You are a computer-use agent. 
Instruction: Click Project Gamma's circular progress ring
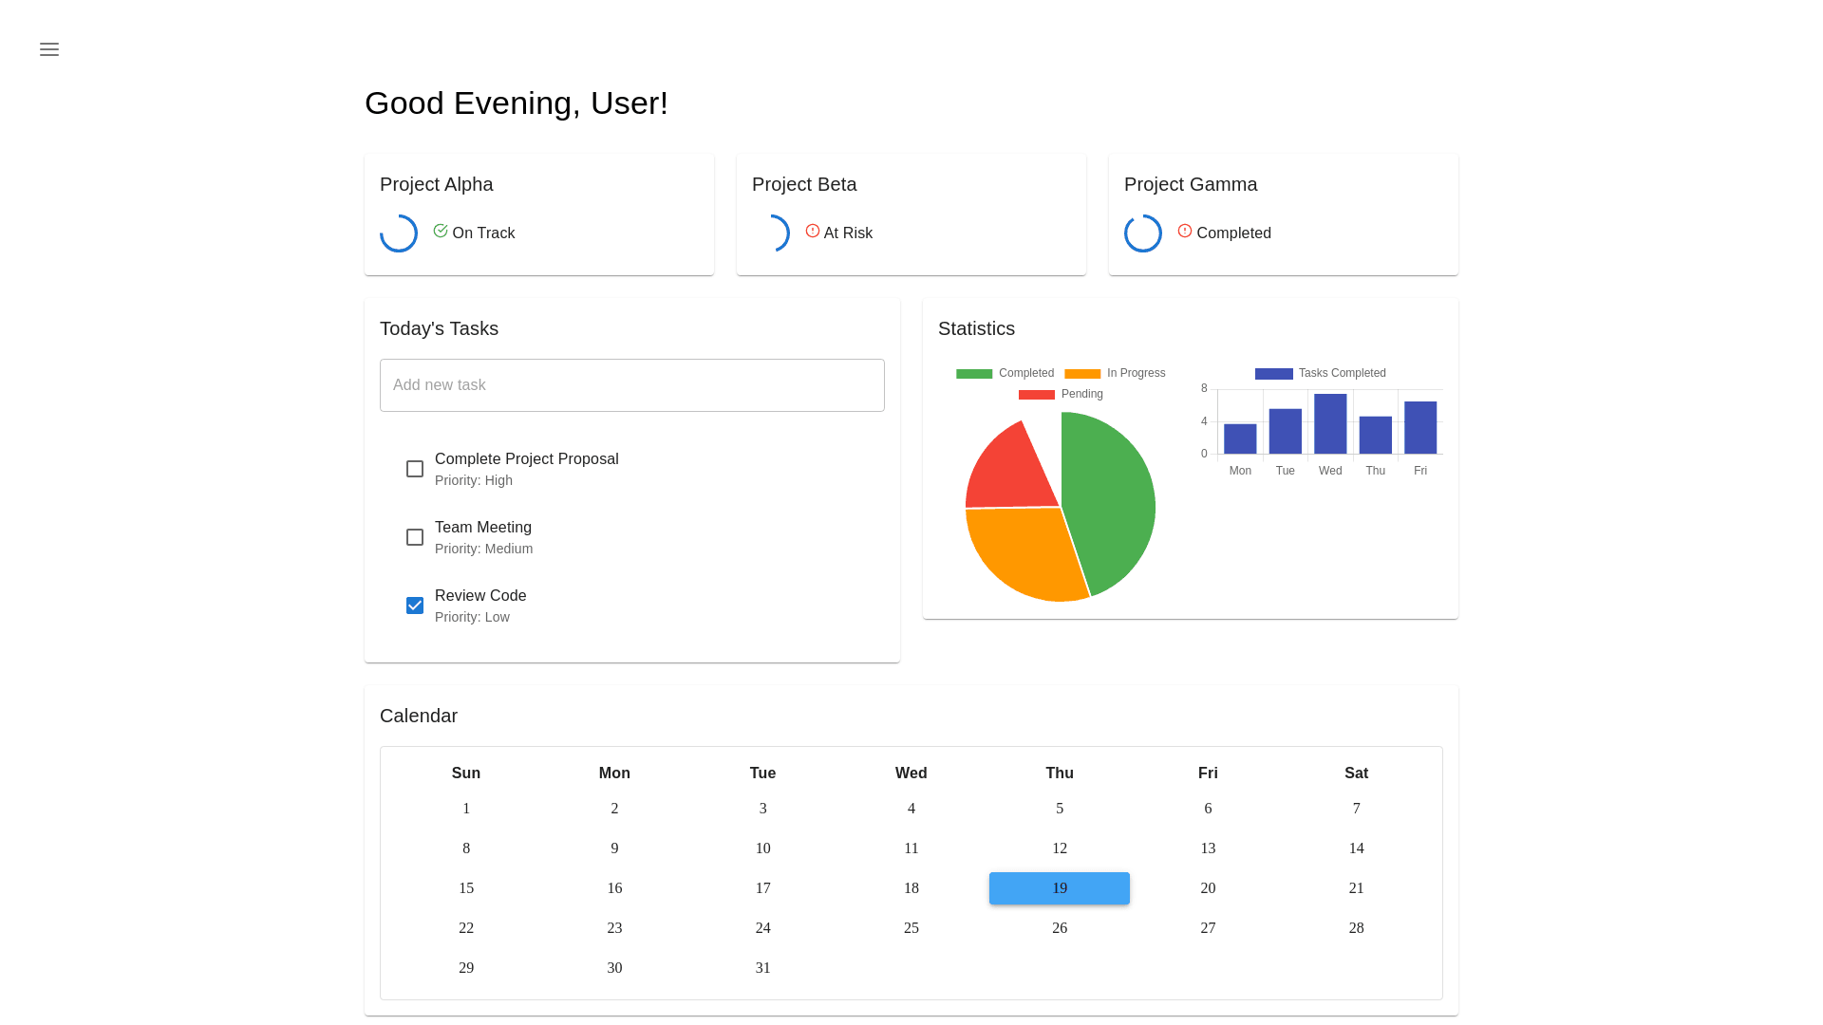[1143, 233]
